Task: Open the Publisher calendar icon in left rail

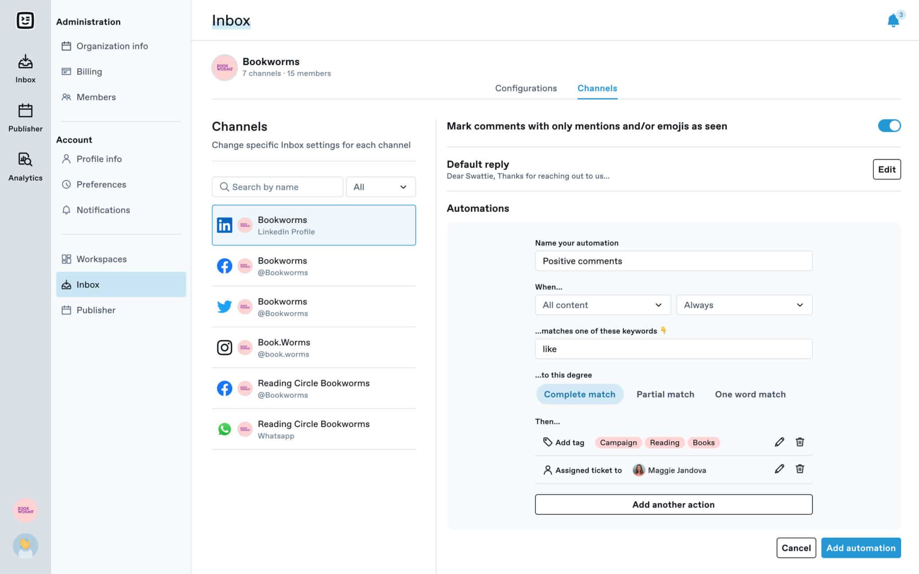Action: point(25,110)
